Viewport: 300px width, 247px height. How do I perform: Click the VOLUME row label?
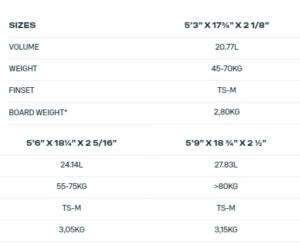point(24,47)
